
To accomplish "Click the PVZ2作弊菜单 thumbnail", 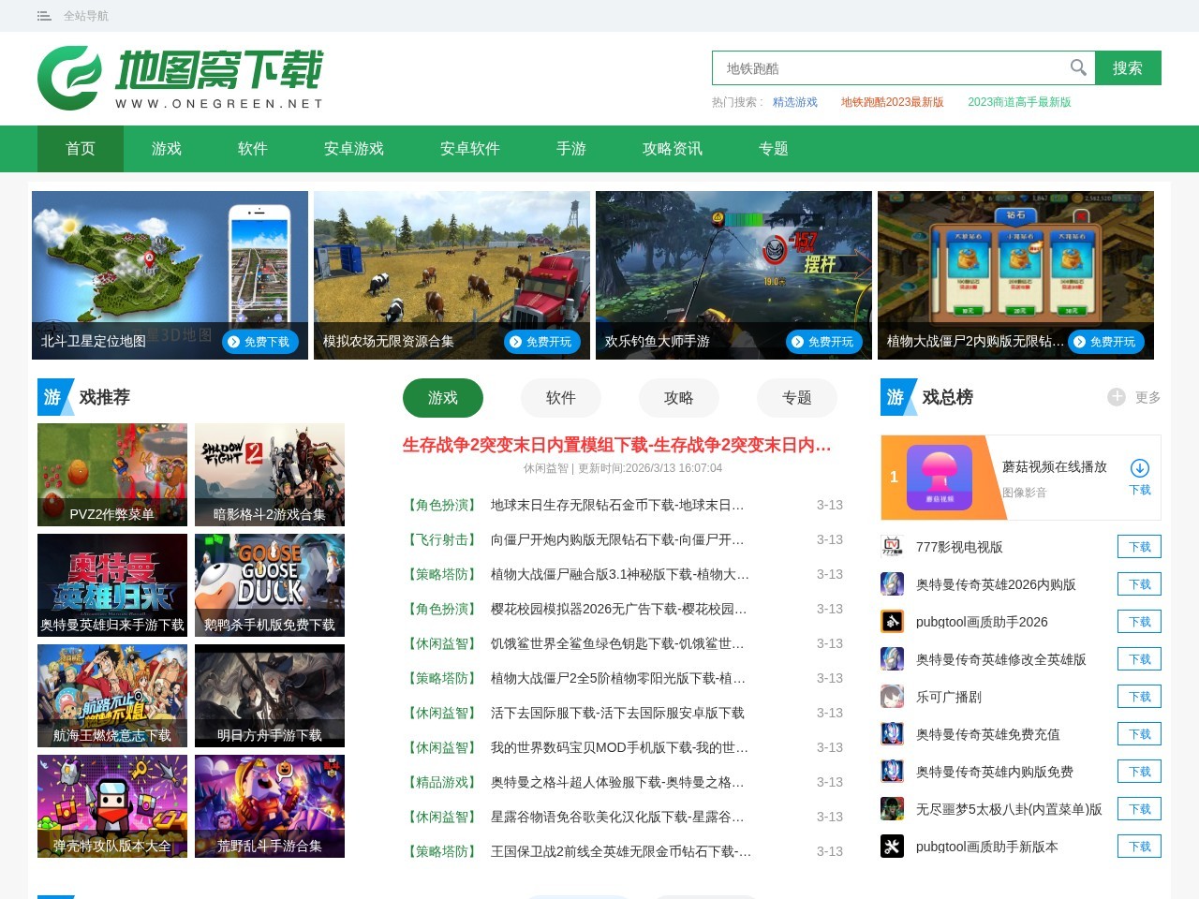I will point(111,474).
